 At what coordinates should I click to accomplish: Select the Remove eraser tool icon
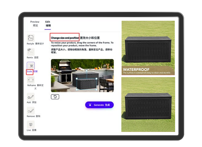pos(31,111)
